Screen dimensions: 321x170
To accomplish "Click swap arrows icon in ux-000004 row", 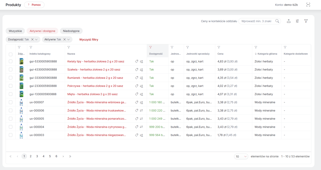I will coord(142,127).
